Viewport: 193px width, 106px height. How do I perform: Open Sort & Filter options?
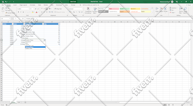click(x=181, y=10)
